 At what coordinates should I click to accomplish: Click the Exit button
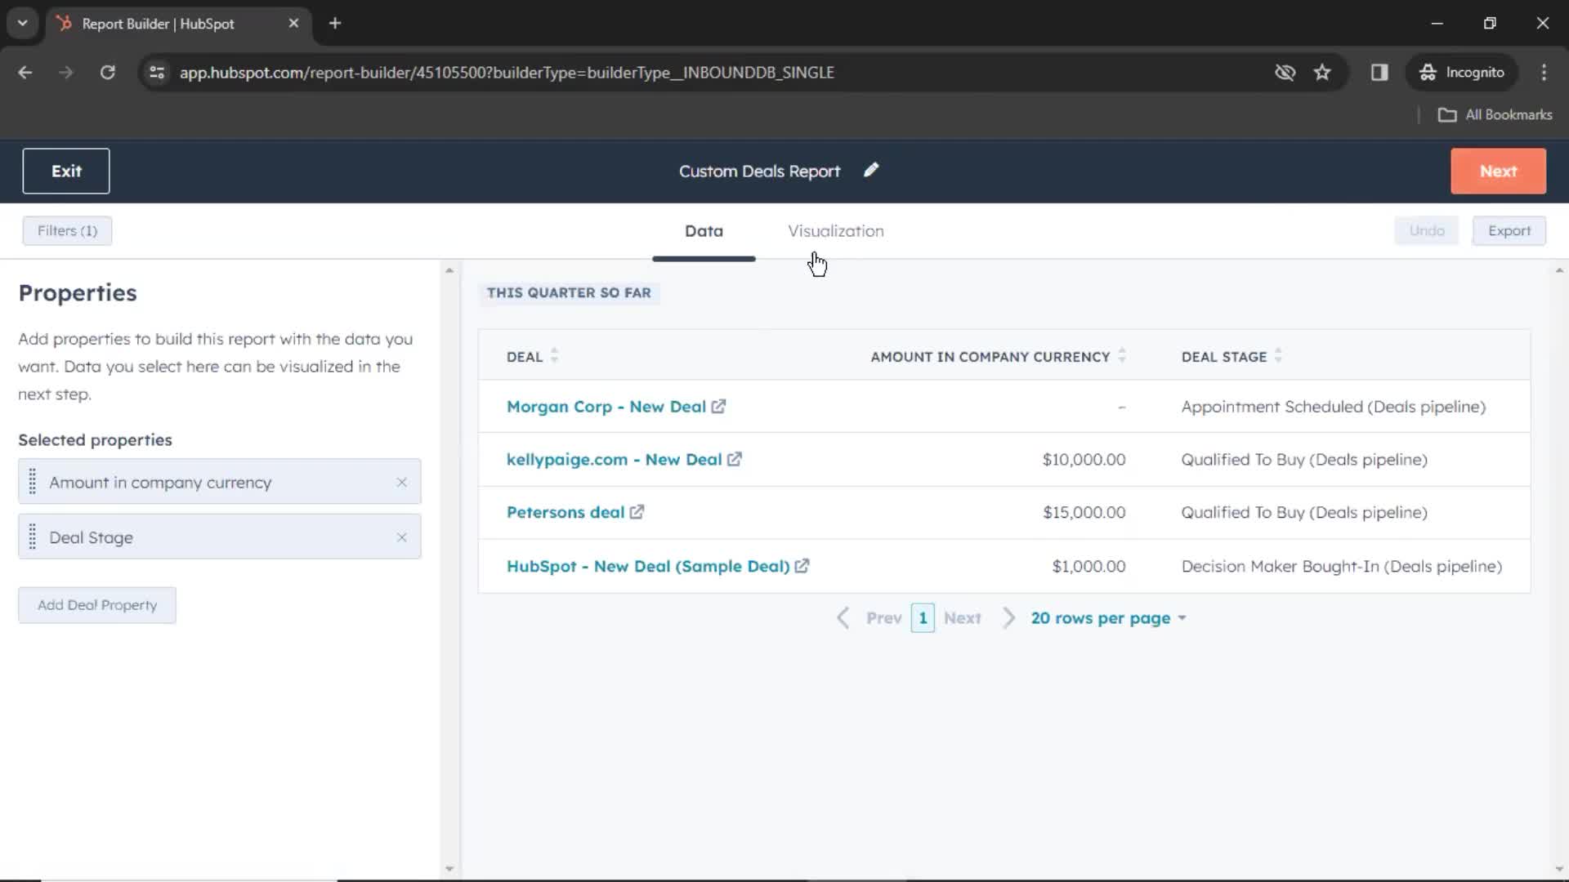[66, 171]
